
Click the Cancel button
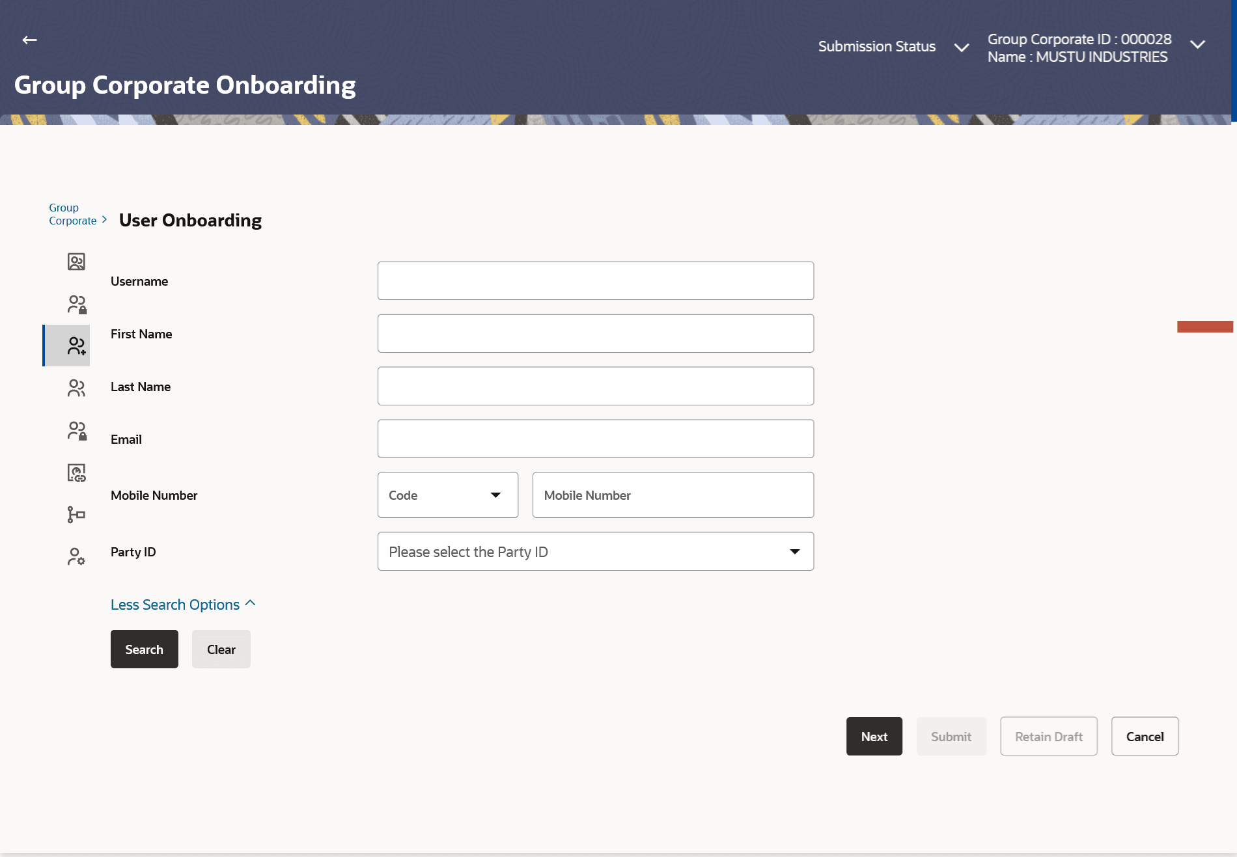point(1145,737)
